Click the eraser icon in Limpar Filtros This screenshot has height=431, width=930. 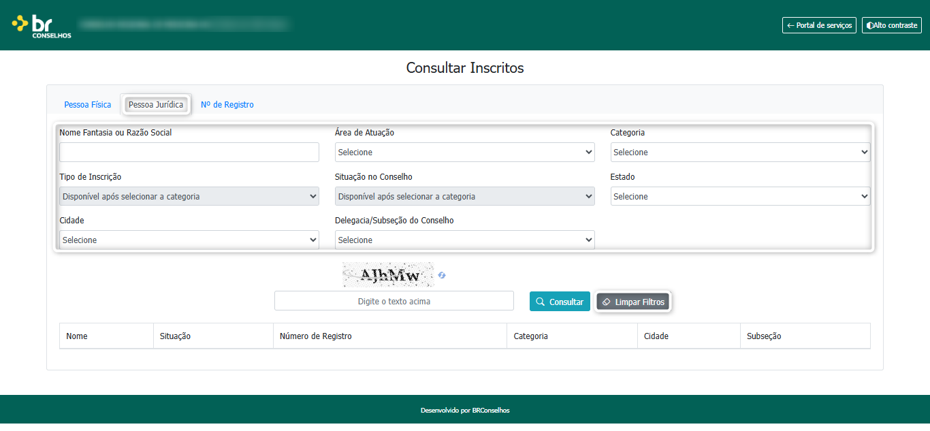point(607,302)
